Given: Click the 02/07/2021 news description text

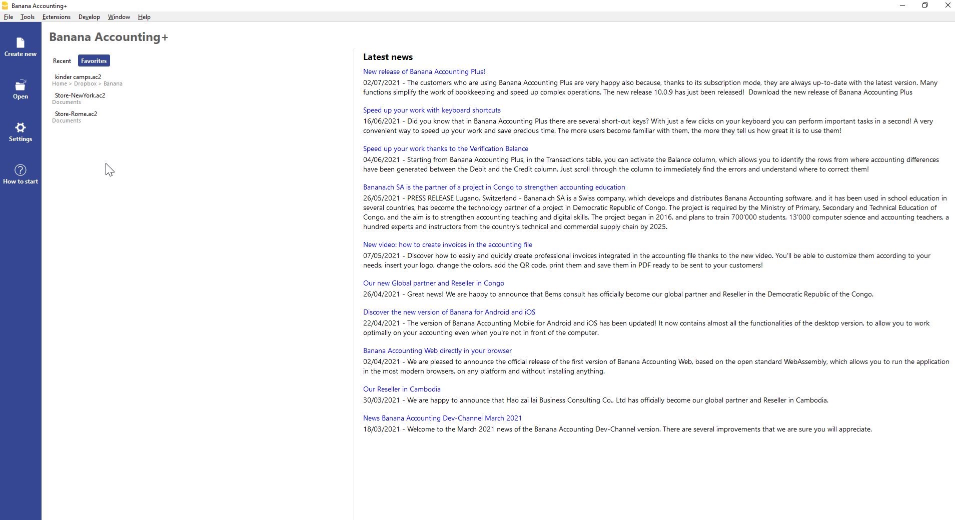Looking at the screenshot, I should [650, 87].
